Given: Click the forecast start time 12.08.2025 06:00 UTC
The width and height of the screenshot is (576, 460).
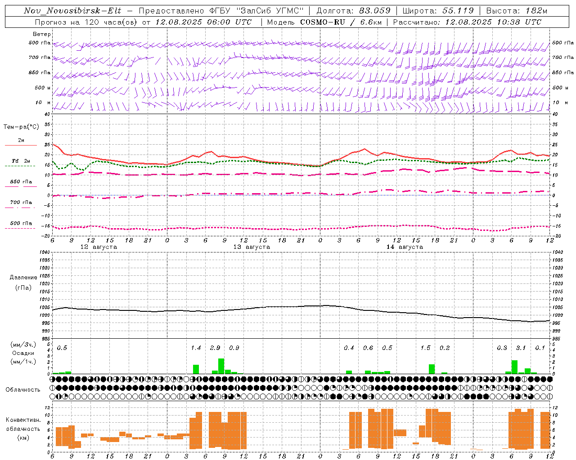Looking at the screenshot, I should pos(203,22).
